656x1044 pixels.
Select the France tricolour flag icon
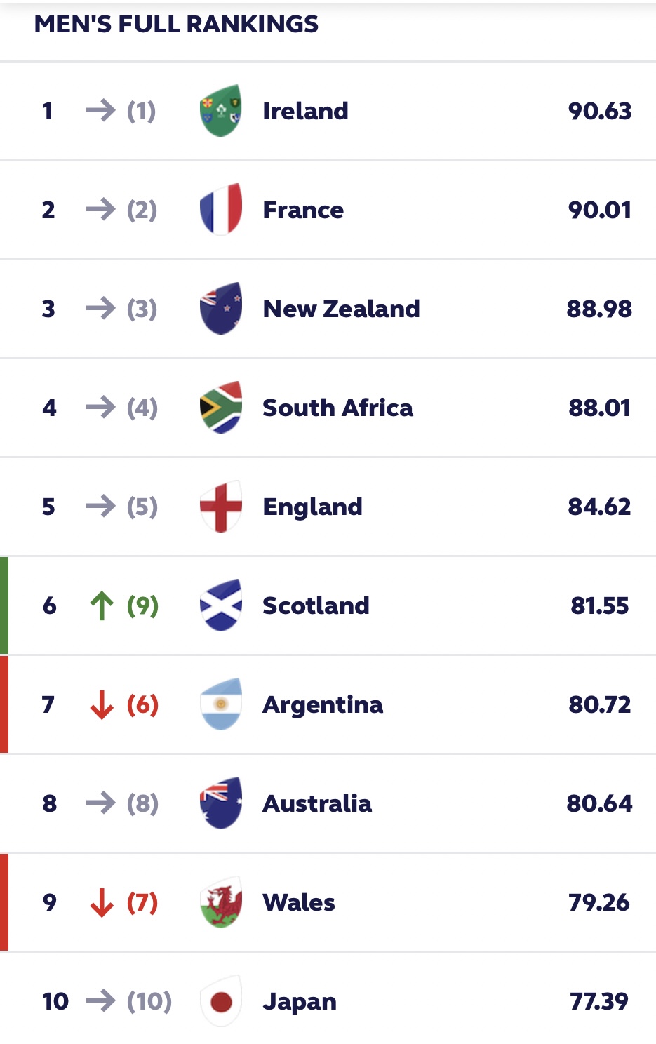pos(220,210)
